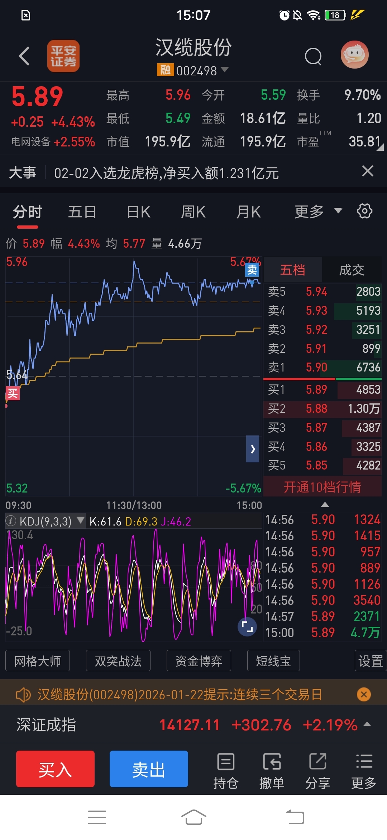Image resolution: width=387 pixels, height=840 pixels.
Task: Open 资金博弈 tool button
Action: pos(199,661)
